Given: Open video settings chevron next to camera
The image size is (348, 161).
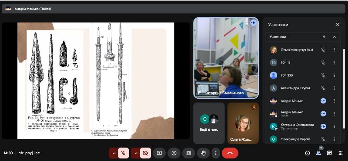Looking at the screenshot, I should click(x=136, y=153).
